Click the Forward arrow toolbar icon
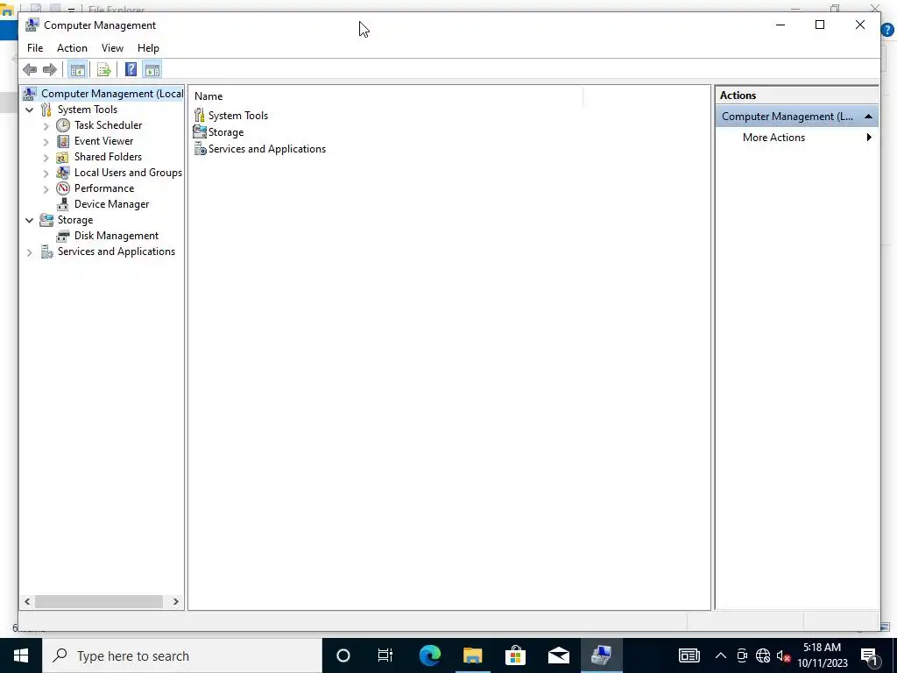 (50, 70)
